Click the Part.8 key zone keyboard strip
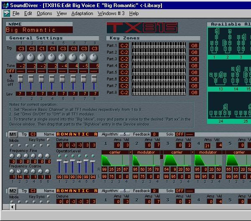This screenshot has width=251, height=221. click(159, 93)
